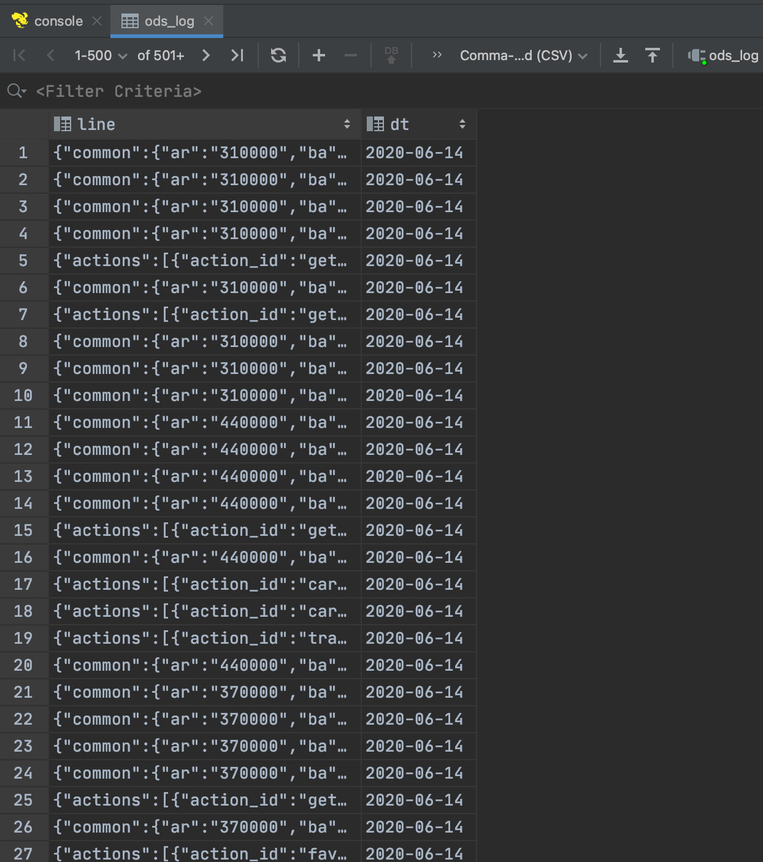Go to previous page of results
This screenshot has height=862, width=763.
pyautogui.click(x=51, y=56)
